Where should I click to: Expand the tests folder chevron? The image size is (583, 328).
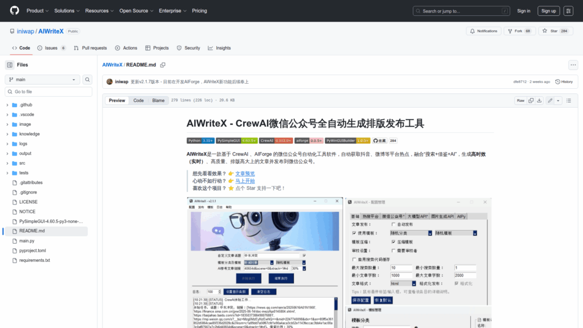point(7,173)
